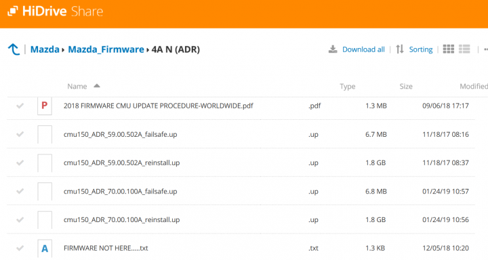The width and height of the screenshot is (488, 260).
Task: Click the HiDrive Share logo
Action: coord(55,12)
